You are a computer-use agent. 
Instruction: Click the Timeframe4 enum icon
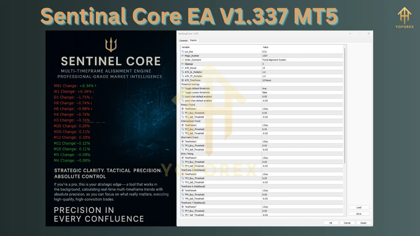182,158
